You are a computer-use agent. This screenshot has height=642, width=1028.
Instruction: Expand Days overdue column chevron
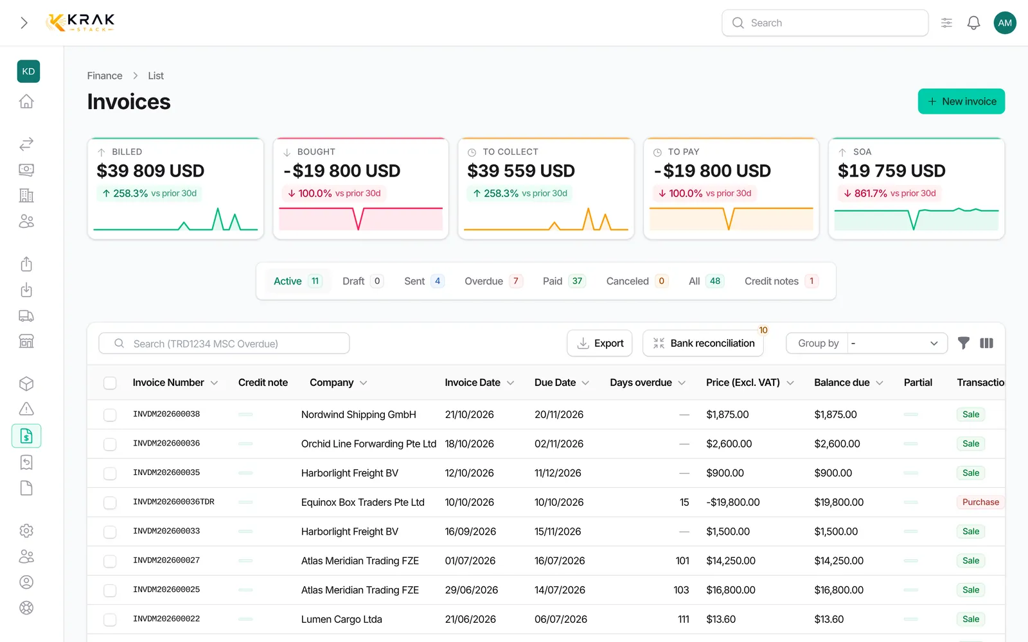pos(682,383)
